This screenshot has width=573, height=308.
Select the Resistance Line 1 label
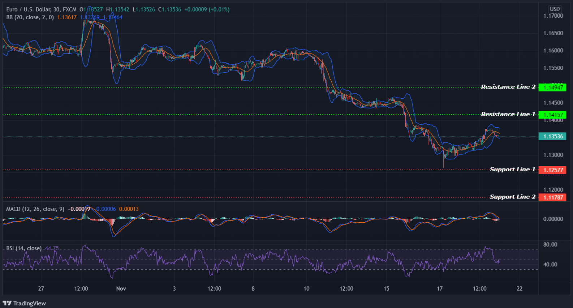point(508,114)
